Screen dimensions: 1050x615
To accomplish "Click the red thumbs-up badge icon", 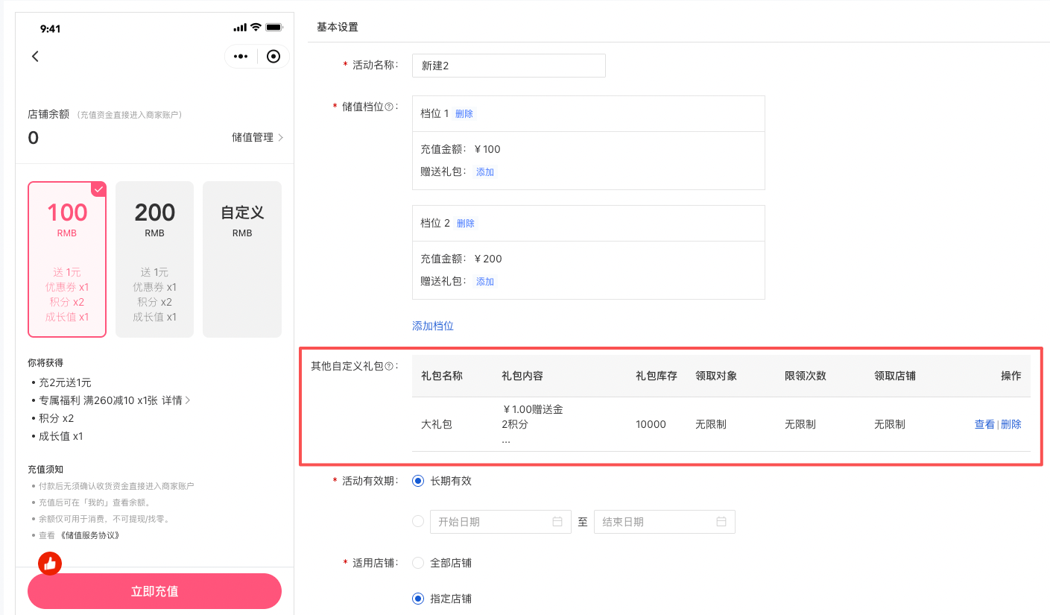I will coord(50,564).
